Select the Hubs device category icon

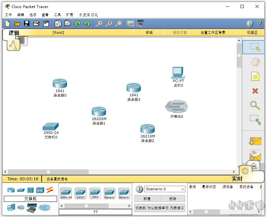[30, 190]
